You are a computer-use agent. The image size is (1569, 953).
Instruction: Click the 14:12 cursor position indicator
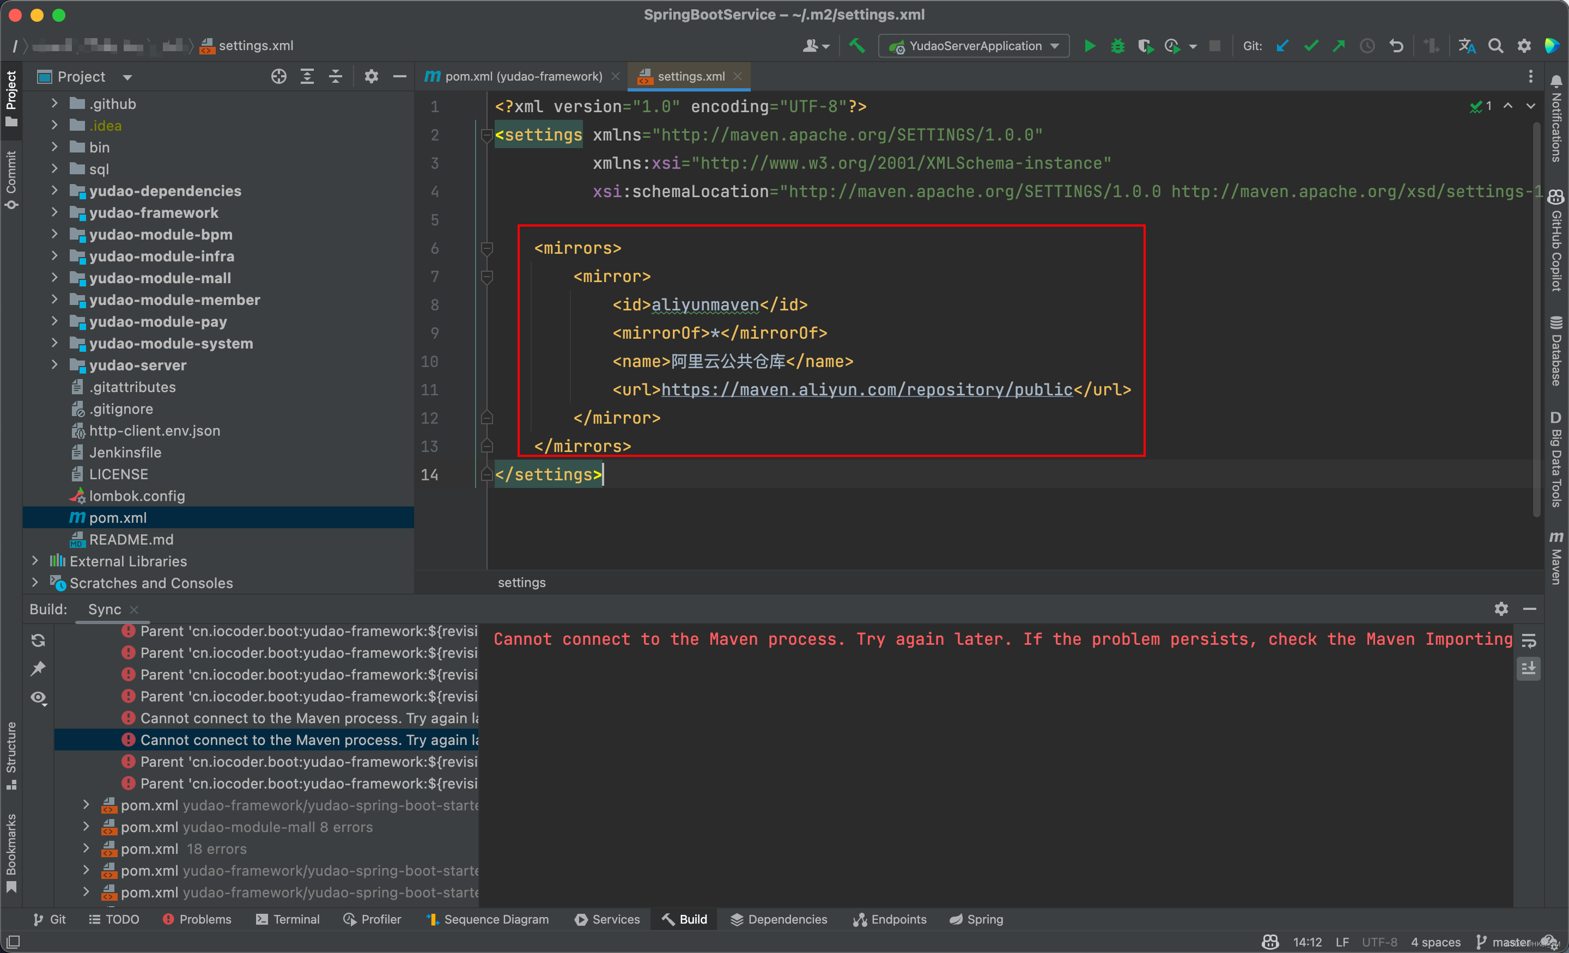pyautogui.click(x=1307, y=942)
